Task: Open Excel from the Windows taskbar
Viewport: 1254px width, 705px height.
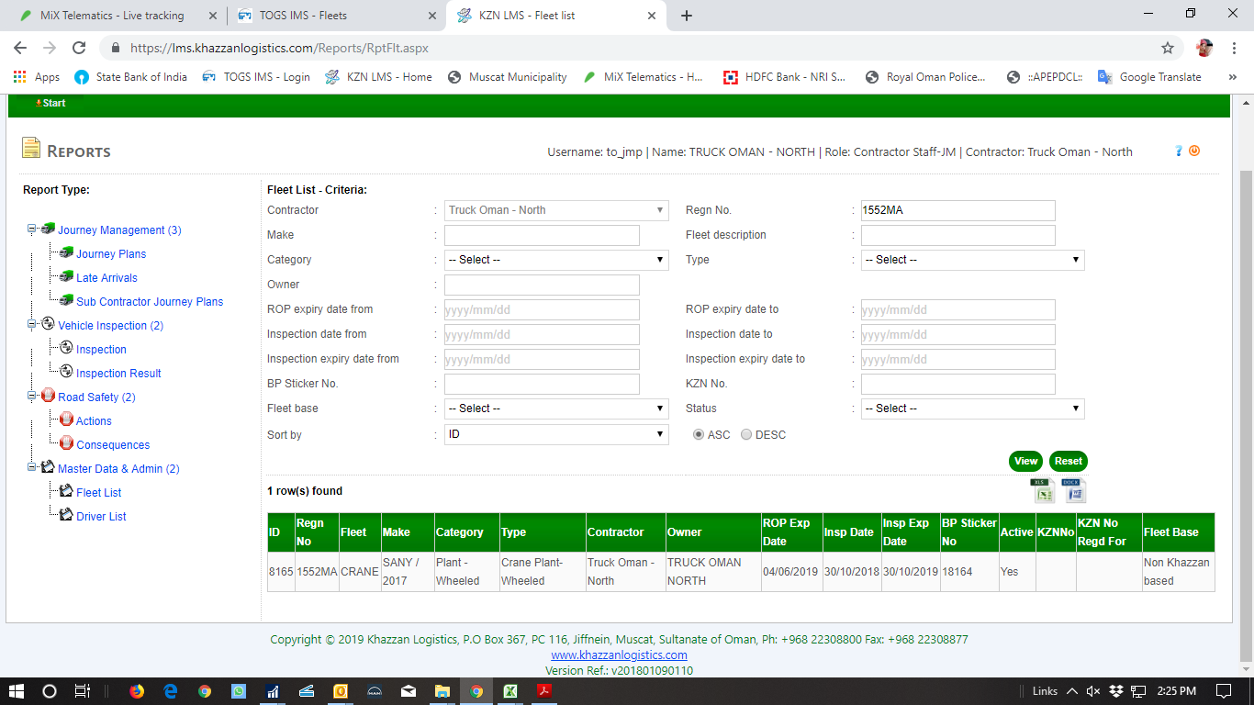Action: pyautogui.click(x=509, y=691)
